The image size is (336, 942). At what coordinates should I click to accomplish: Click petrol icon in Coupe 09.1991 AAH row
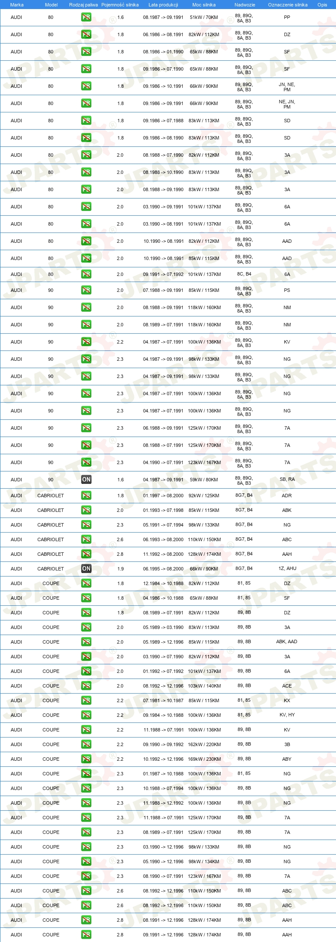86,935
